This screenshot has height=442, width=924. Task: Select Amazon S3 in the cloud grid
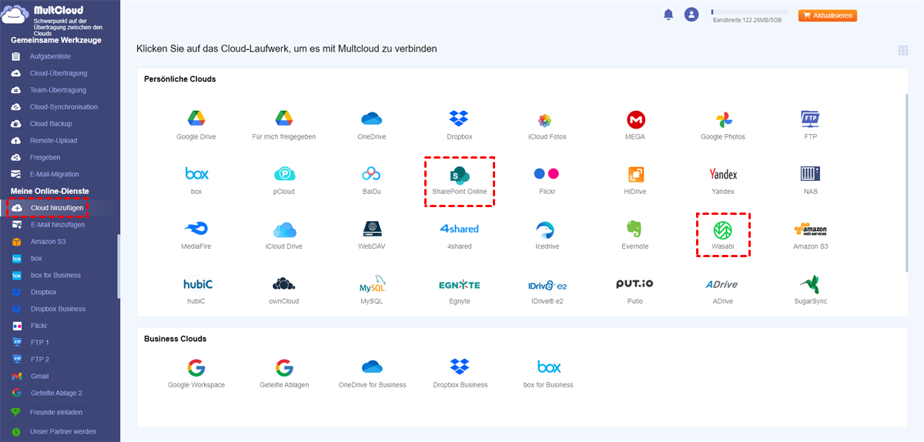810,236
